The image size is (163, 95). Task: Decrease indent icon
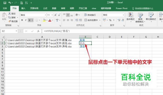[77, 20]
